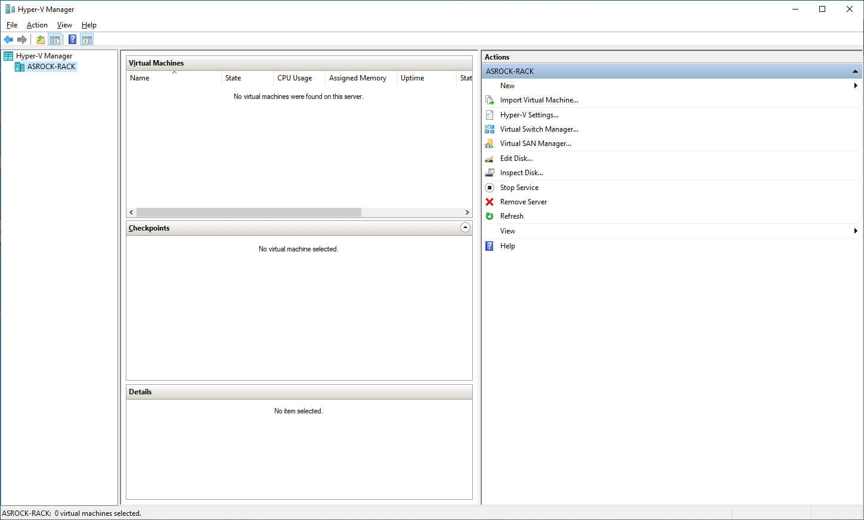Select ASROCK-RACK server in console tree
This screenshot has height=520, width=864.
tap(51, 67)
